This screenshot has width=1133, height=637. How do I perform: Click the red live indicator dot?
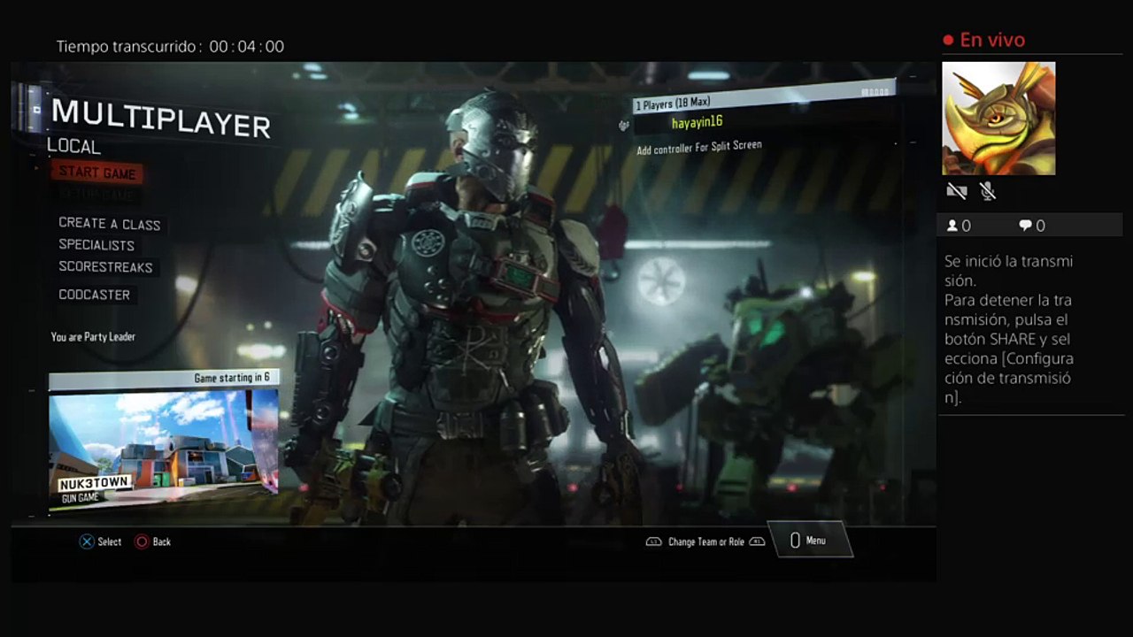coord(948,40)
